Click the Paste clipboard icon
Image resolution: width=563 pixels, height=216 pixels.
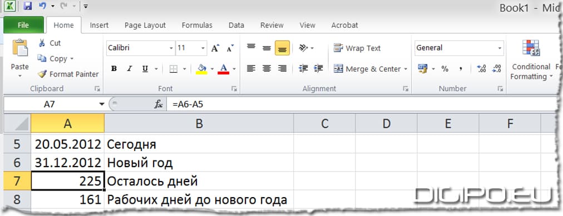point(19,48)
